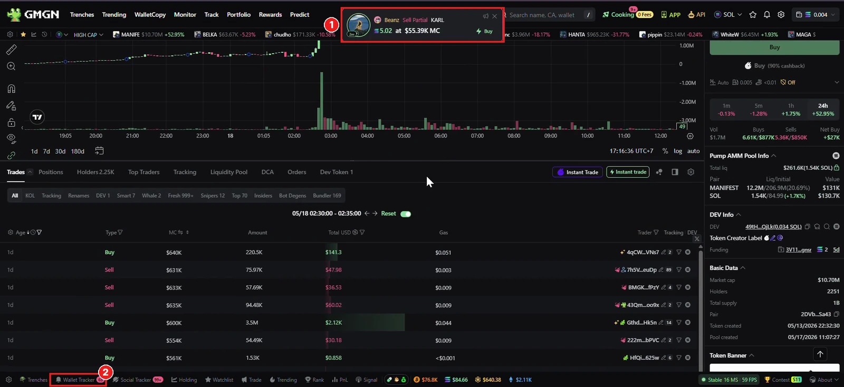The height and width of the screenshot is (387, 844).
Task: Select the ruler measure tool
Action: [11, 50]
